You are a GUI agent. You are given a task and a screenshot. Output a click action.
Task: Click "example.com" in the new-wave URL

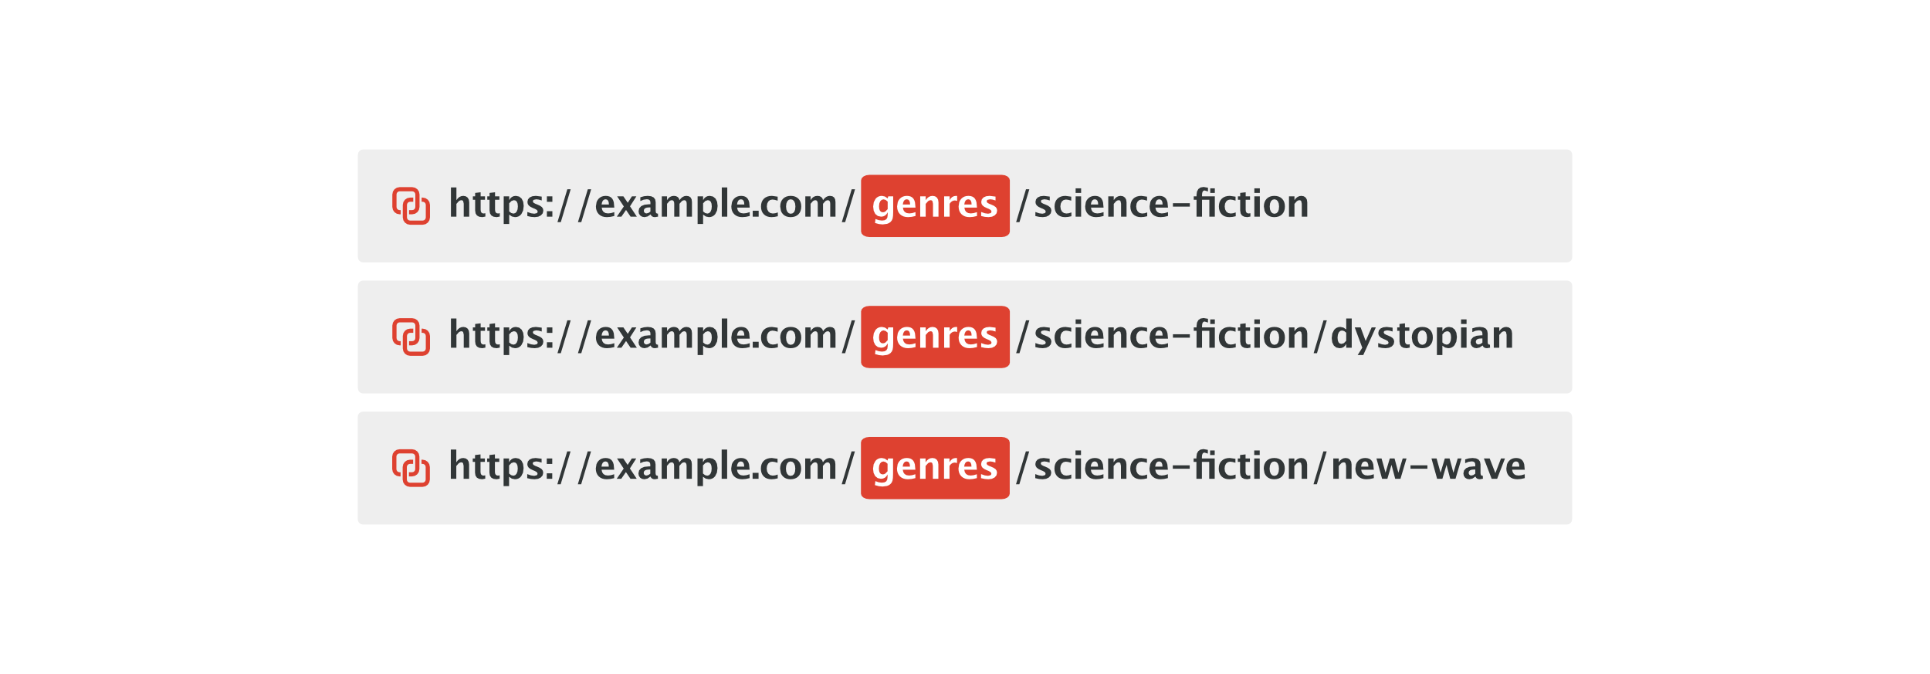click(716, 467)
